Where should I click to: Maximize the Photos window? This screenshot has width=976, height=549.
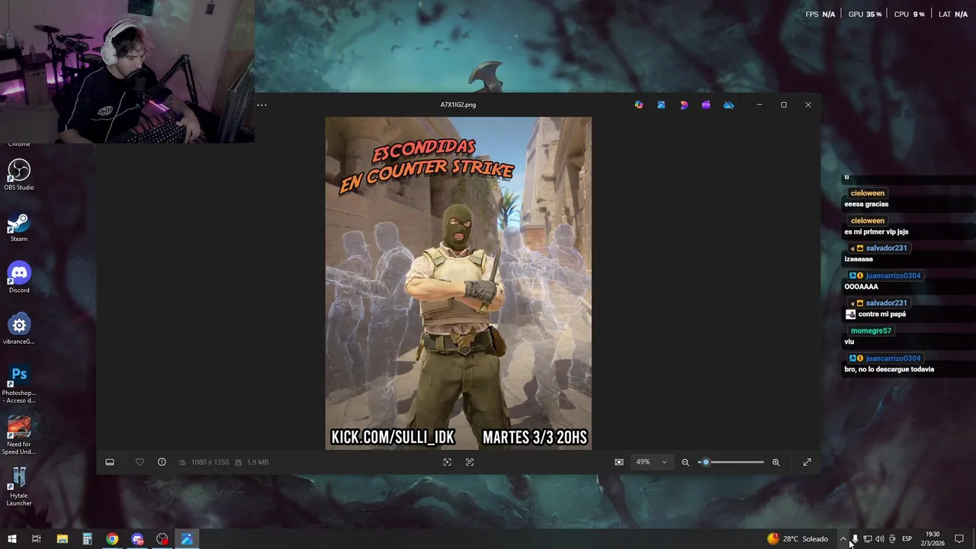784,105
